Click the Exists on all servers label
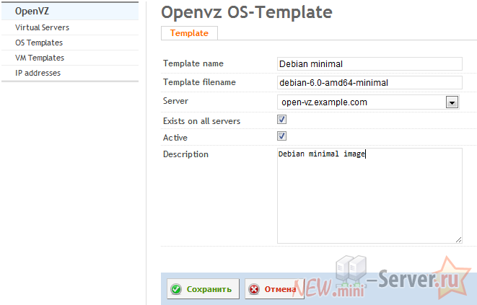477x305 pixels. coord(202,120)
